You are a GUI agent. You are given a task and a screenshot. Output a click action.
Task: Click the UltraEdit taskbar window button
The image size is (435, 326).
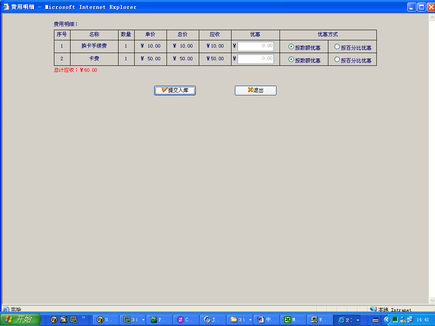tap(105, 320)
